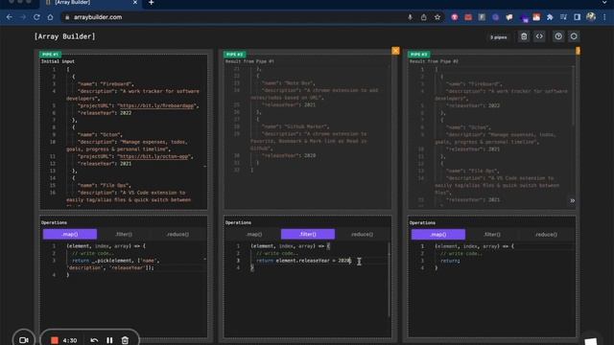Open a new browser tab with plus
The width and height of the screenshot is (614, 345).
point(152,3)
